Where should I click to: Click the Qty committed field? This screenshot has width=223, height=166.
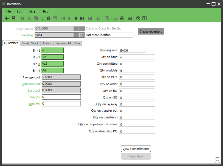(137, 64)
